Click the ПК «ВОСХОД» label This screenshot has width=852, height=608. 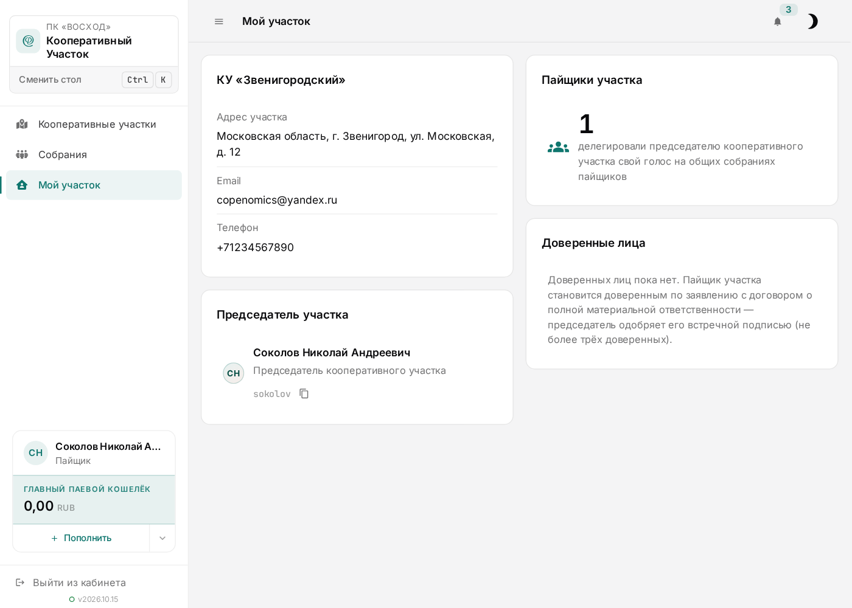point(79,27)
